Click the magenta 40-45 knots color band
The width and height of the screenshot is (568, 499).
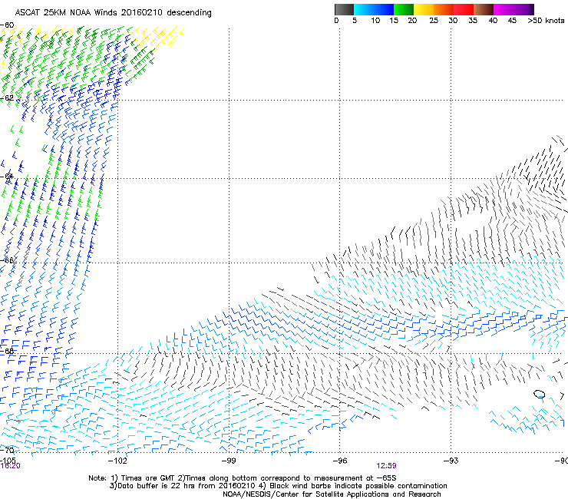tap(504, 9)
